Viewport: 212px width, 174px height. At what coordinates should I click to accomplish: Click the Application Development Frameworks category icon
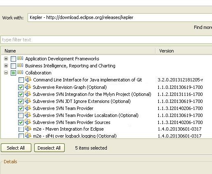[20, 58]
